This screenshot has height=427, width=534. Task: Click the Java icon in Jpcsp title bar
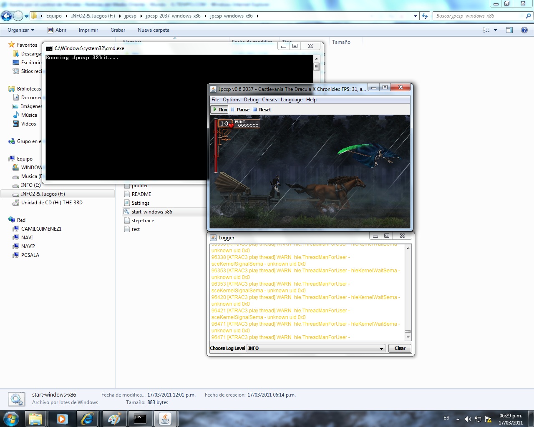(x=213, y=89)
